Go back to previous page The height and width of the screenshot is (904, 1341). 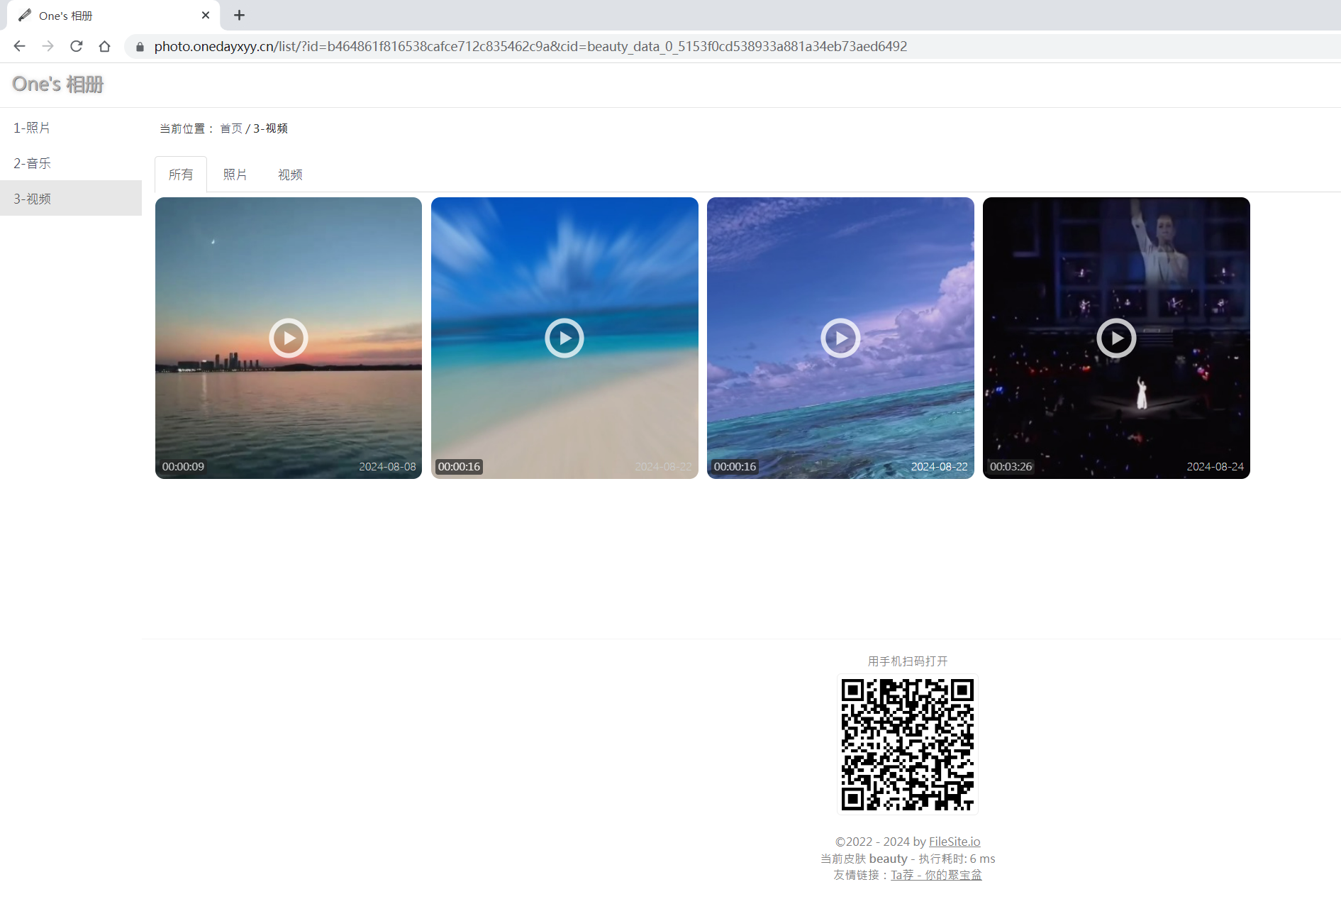[x=19, y=46]
